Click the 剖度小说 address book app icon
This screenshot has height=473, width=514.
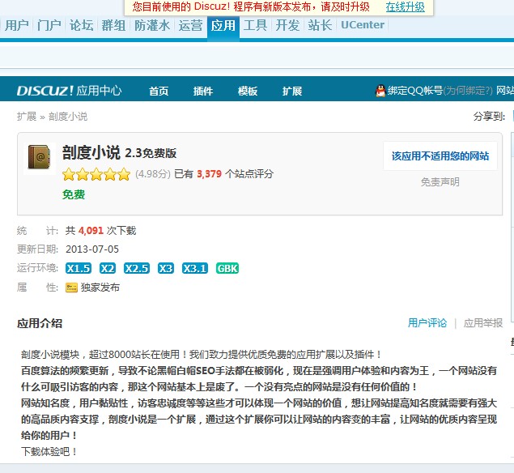click(40, 157)
